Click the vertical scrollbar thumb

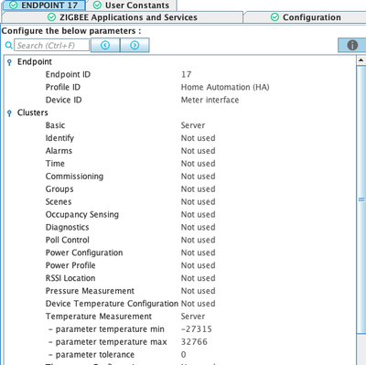361,199
